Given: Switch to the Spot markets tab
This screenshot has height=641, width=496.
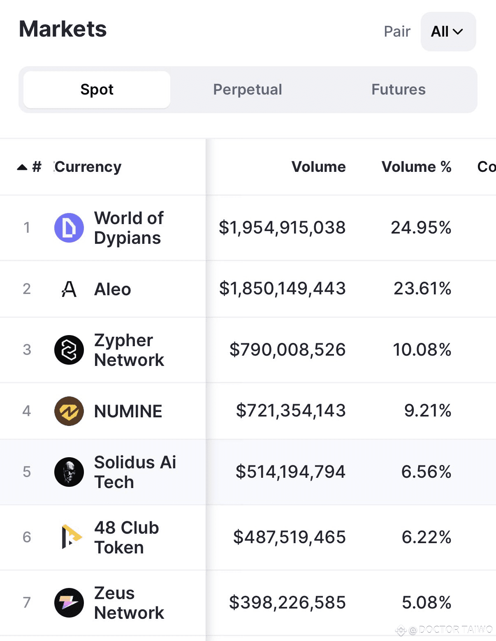Looking at the screenshot, I should (97, 90).
